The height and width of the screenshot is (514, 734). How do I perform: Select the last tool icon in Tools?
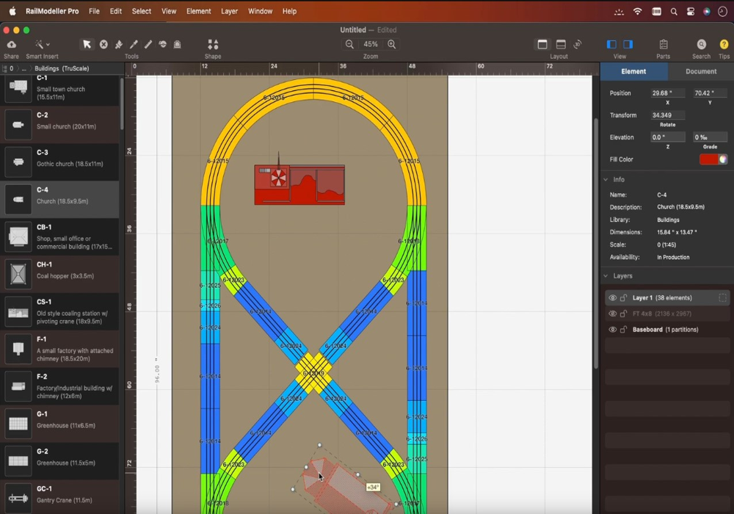[178, 45]
